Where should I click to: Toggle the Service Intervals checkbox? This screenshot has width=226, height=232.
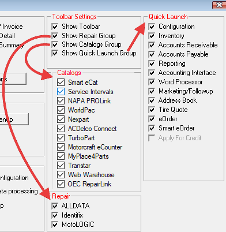pyautogui.click(x=61, y=92)
